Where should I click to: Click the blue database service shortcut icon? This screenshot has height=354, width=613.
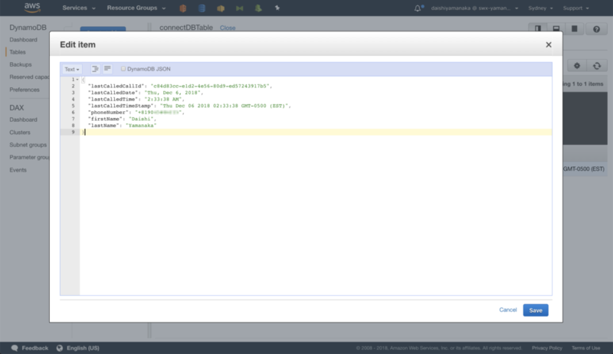202,8
